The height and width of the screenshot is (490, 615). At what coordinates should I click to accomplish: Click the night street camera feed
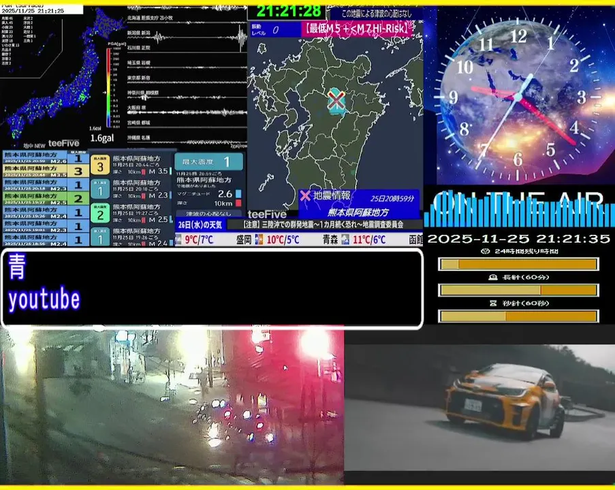click(172, 406)
